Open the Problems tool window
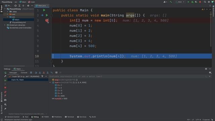The image size is (215, 121). pos(57,117)
